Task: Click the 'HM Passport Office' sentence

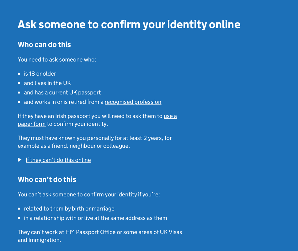Action: coord(100,232)
